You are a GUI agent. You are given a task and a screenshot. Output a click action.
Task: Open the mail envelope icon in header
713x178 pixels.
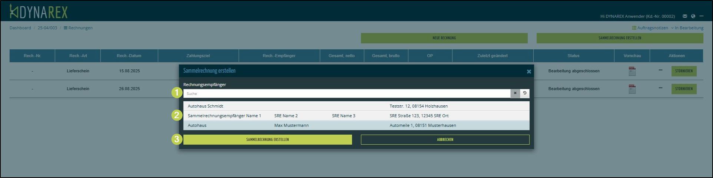coord(685,16)
